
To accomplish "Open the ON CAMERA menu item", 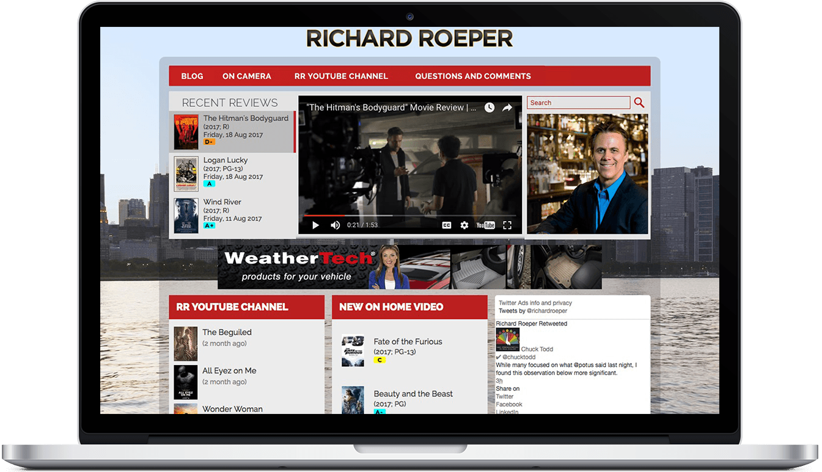I will 247,76.
